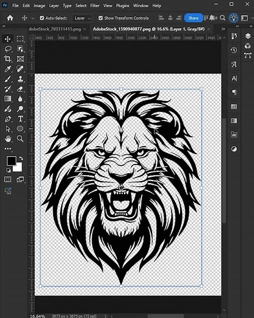Select the Path Selection arrow tool
Screen dimensions: 254x318
8,128
